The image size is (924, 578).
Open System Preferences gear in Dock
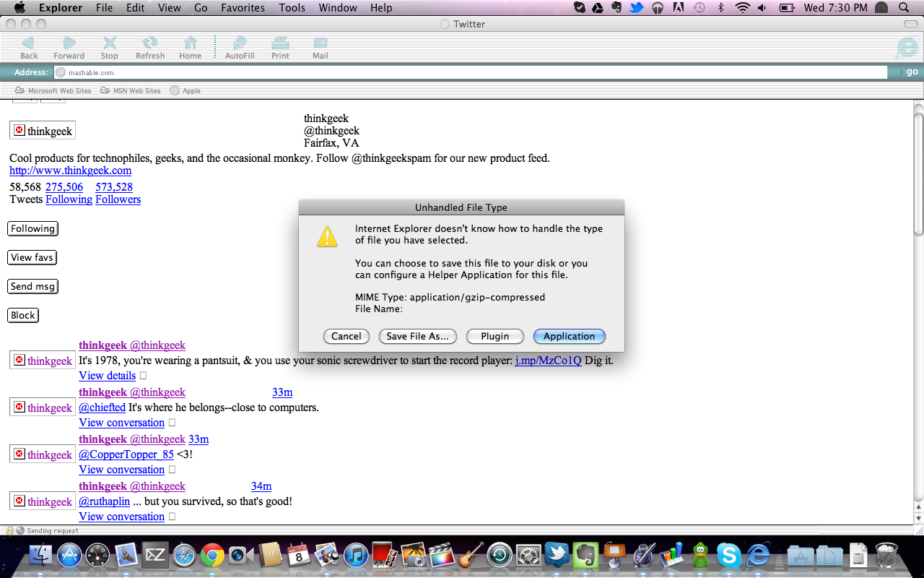[x=528, y=555]
